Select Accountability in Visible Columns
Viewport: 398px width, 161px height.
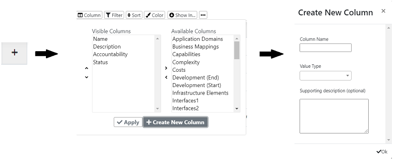coord(110,54)
